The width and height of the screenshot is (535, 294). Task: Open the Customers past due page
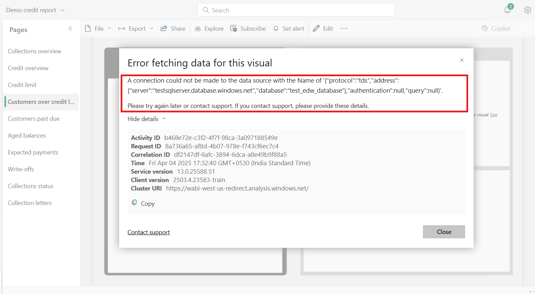34,119
